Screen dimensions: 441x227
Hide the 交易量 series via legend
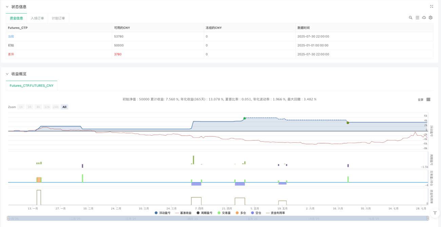224,213
